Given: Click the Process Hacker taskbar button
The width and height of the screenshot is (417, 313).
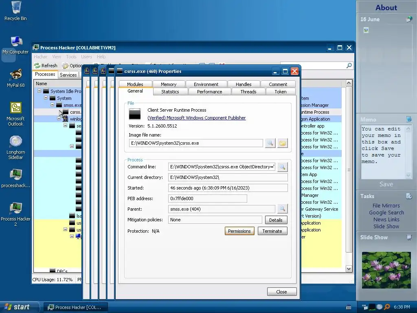Looking at the screenshot, I should 76,307.
